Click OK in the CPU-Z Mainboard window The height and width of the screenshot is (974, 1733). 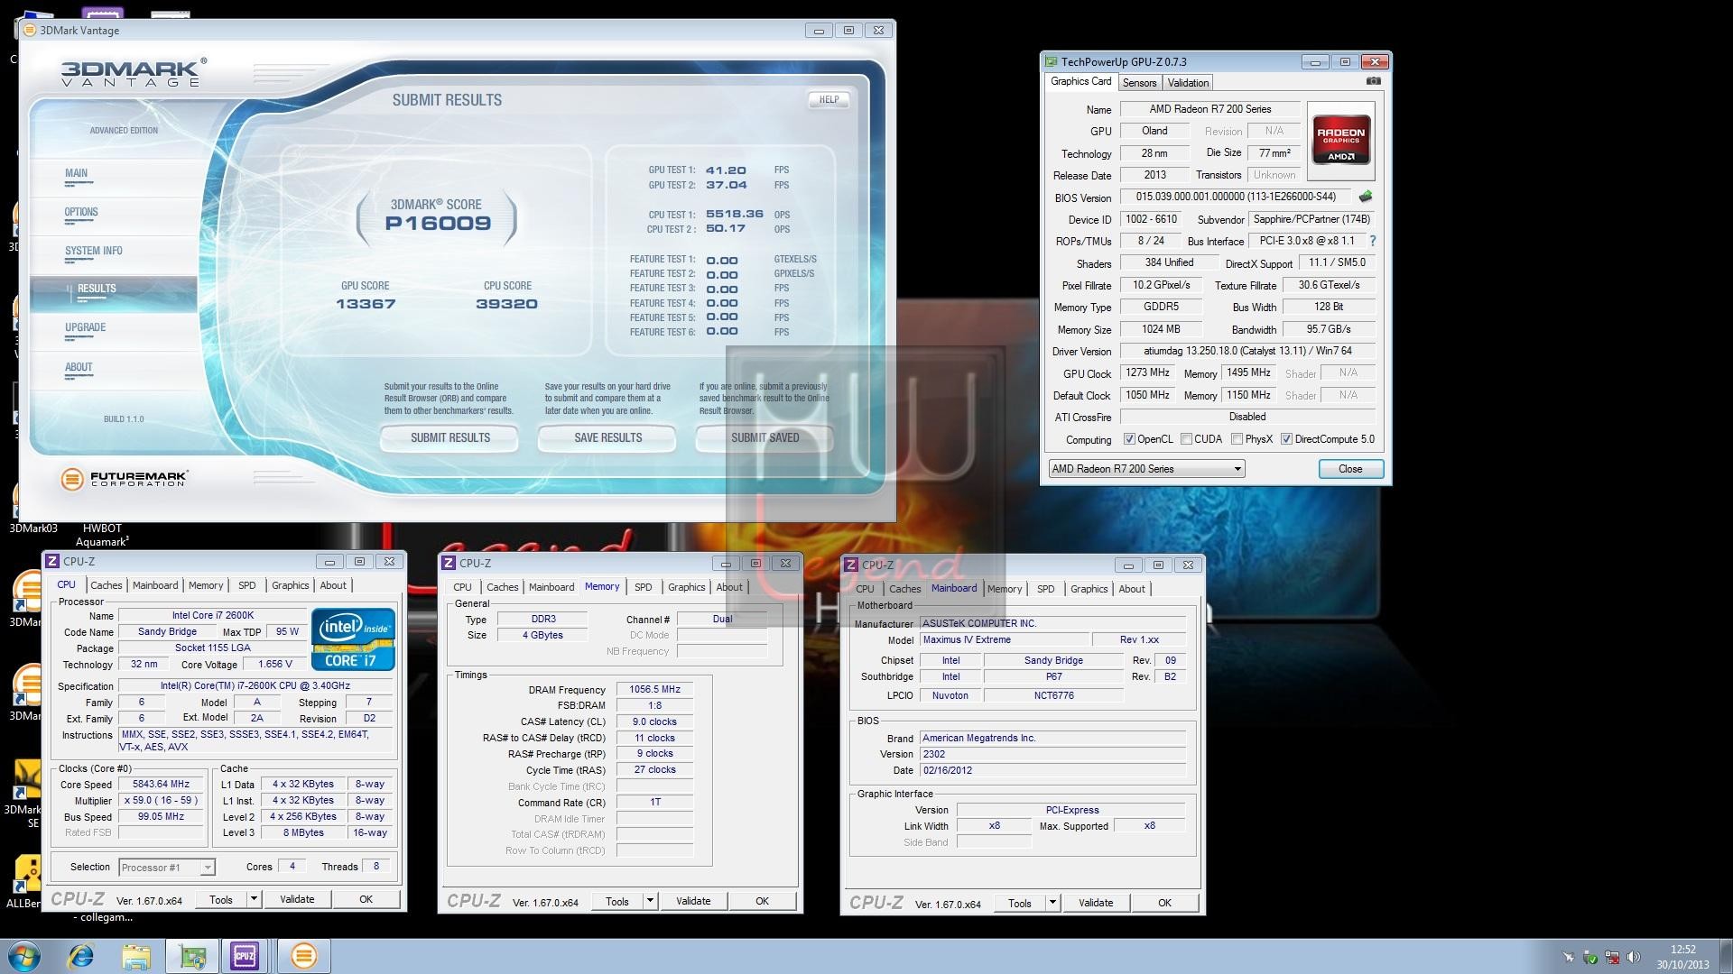click(1164, 903)
